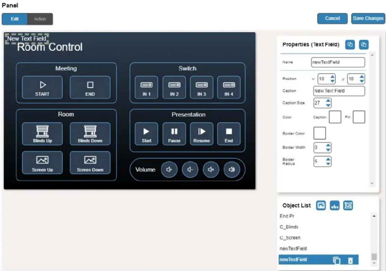Select the IN 2 switch input
The height and width of the screenshot is (271, 386).
click(174, 88)
